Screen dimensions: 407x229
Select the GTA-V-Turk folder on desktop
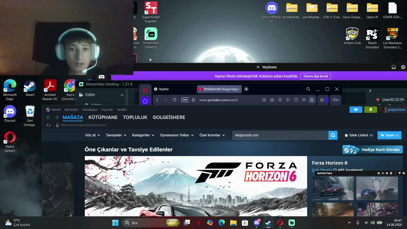coord(332,10)
